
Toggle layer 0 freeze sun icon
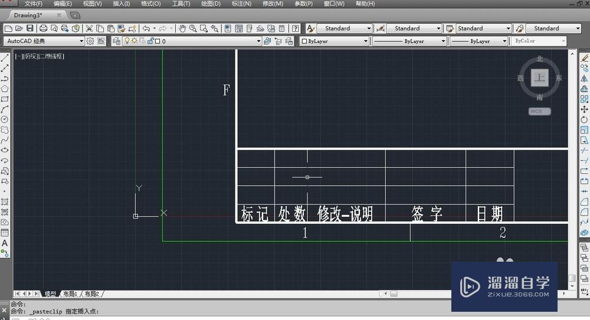pos(135,41)
